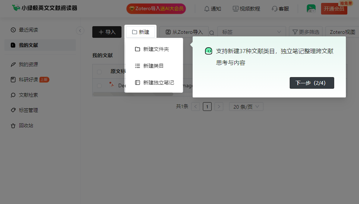Click Next Step (2/4) button
Image resolution: width=359 pixels, height=204 pixels.
[x=312, y=83]
